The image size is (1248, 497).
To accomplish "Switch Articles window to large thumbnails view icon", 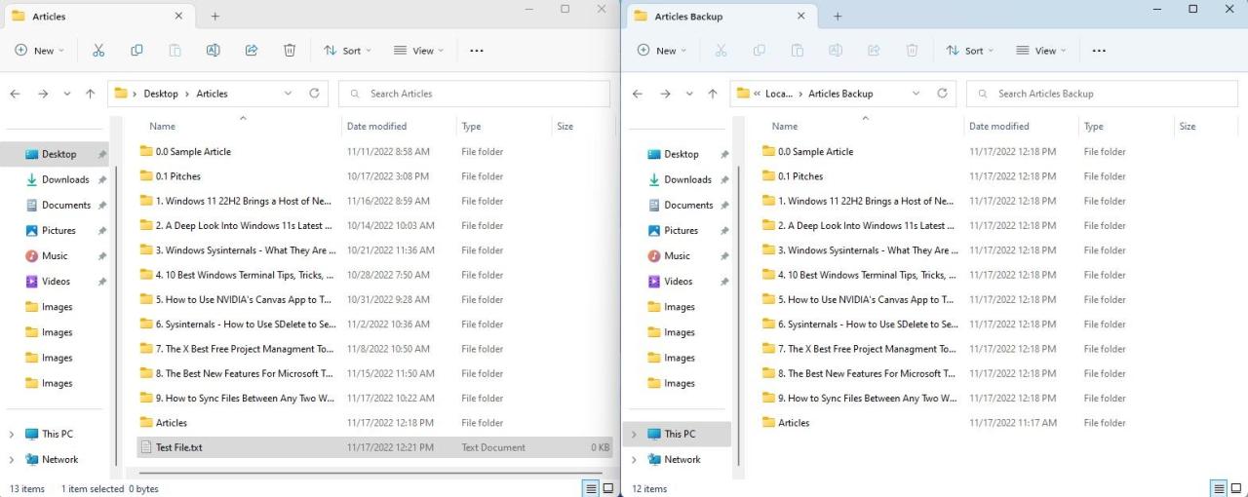I will click(608, 488).
